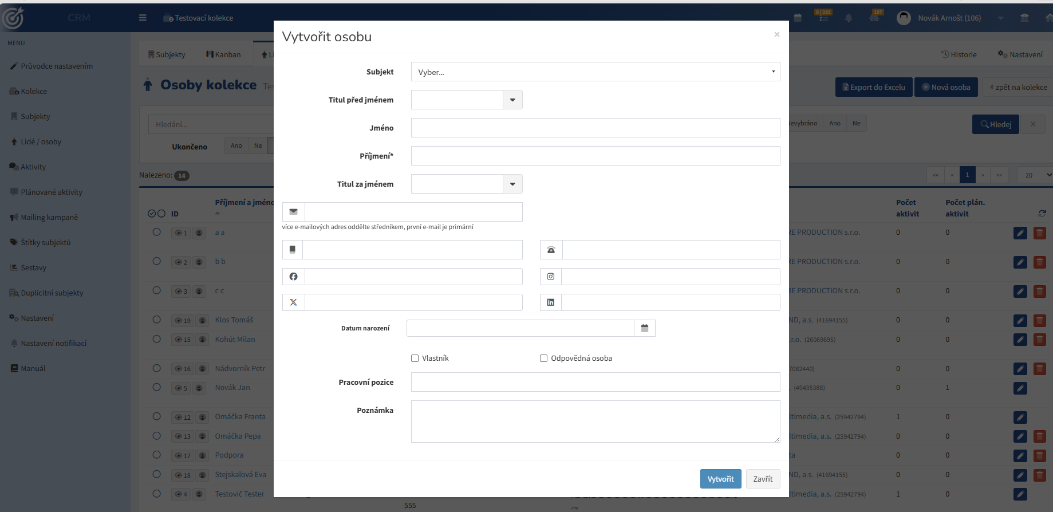The image size is (1053, 512).
Task: Select the radio button for Novák Jan row
Action: tap(156, 388)
